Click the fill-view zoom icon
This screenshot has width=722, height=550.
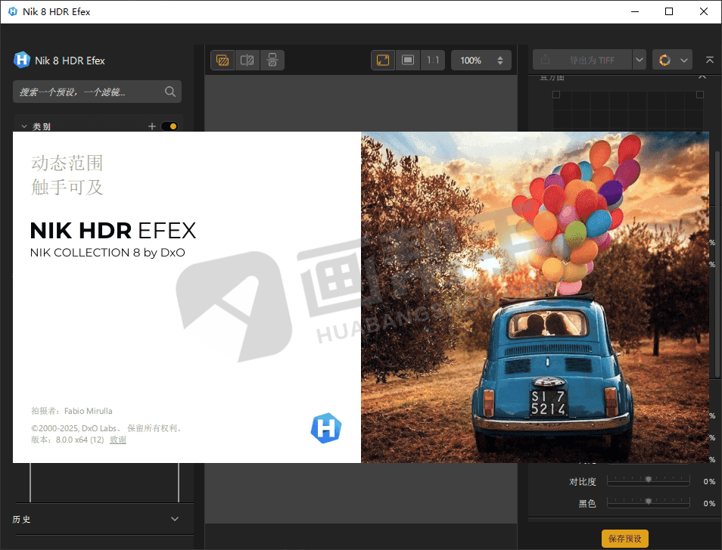coord(408,61)
